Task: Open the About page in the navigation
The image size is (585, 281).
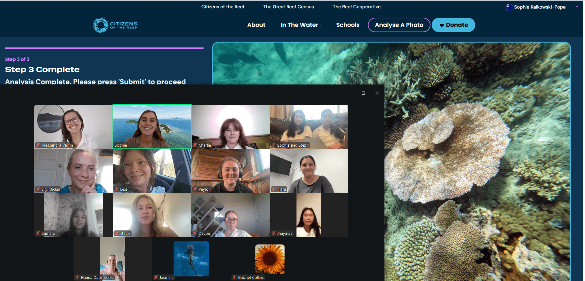Action: (256, 25)
